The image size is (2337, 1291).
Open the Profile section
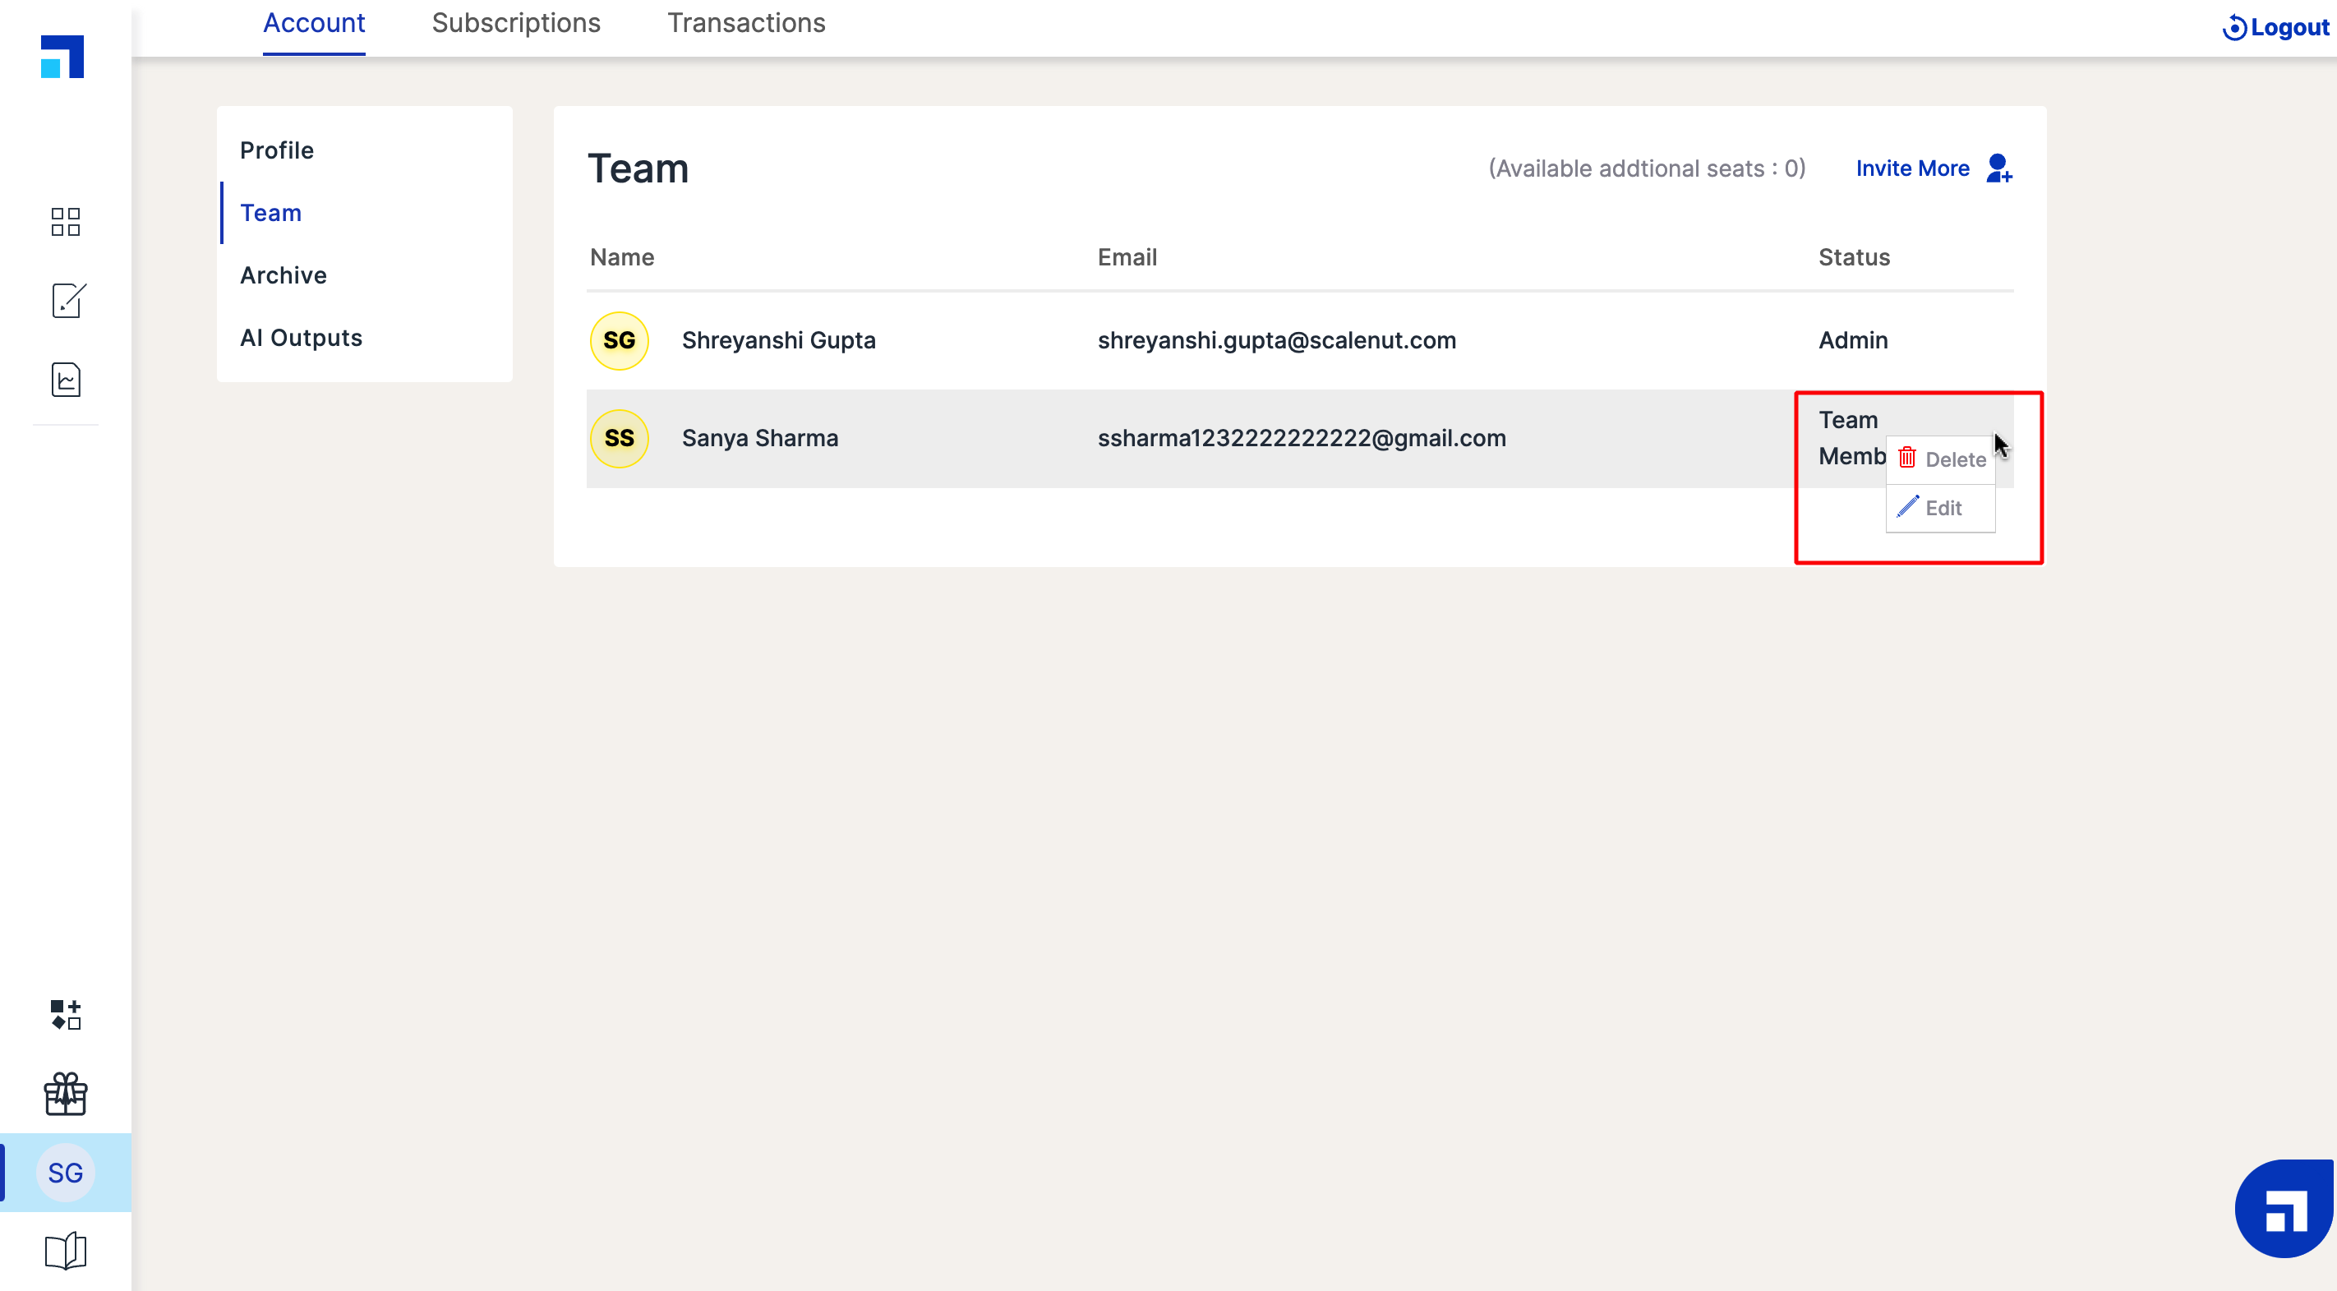[277, 150]
